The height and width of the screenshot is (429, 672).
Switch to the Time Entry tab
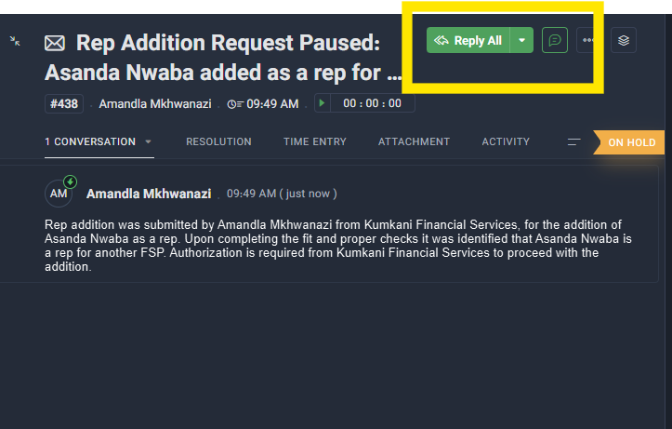tap(315, 141)
